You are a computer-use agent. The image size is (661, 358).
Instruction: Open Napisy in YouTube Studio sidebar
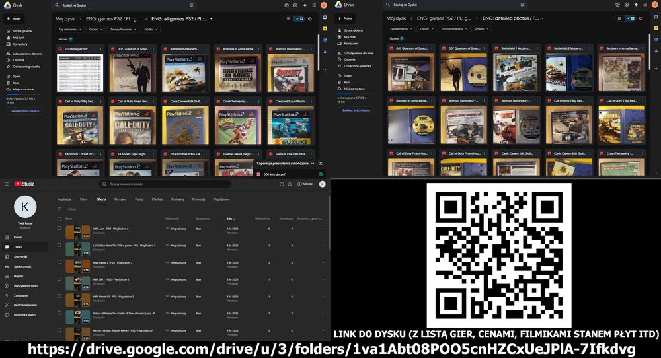coord(24,276)
